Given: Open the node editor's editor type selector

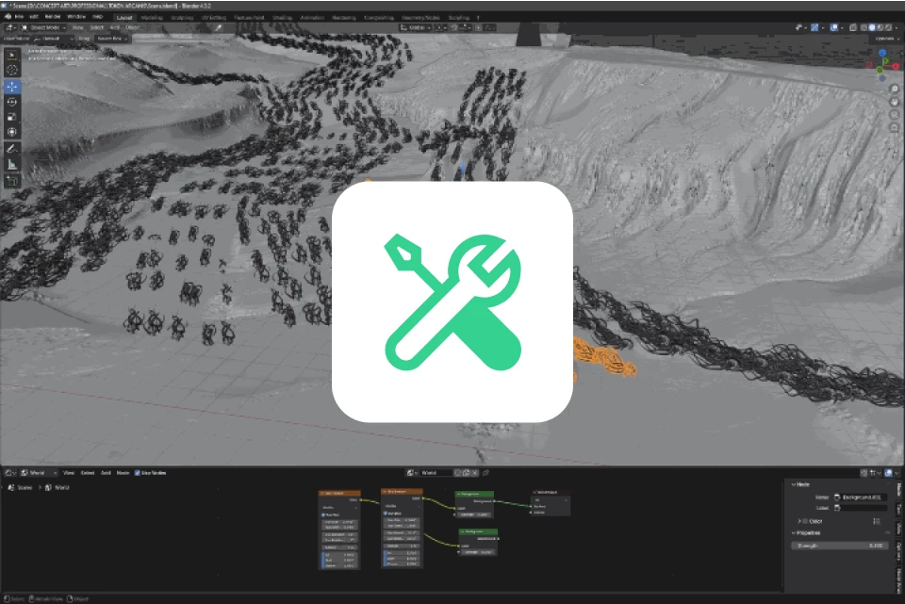Looking at the screenshot, I should (9, 473).
